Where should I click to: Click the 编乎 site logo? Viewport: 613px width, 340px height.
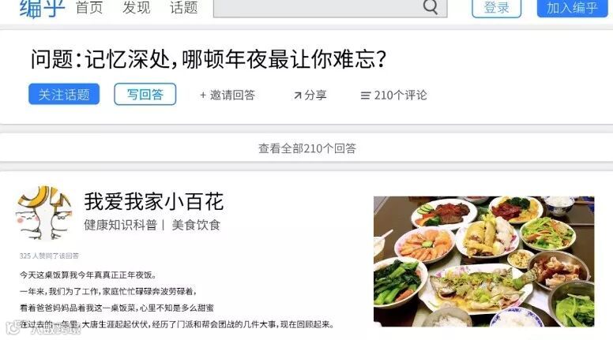click(x=42, y=8)
